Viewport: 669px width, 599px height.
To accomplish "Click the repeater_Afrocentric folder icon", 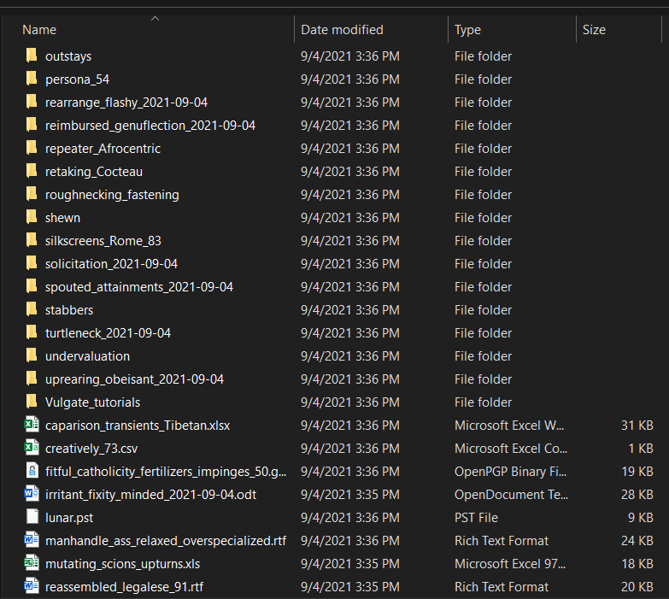I will coord(32,148).
